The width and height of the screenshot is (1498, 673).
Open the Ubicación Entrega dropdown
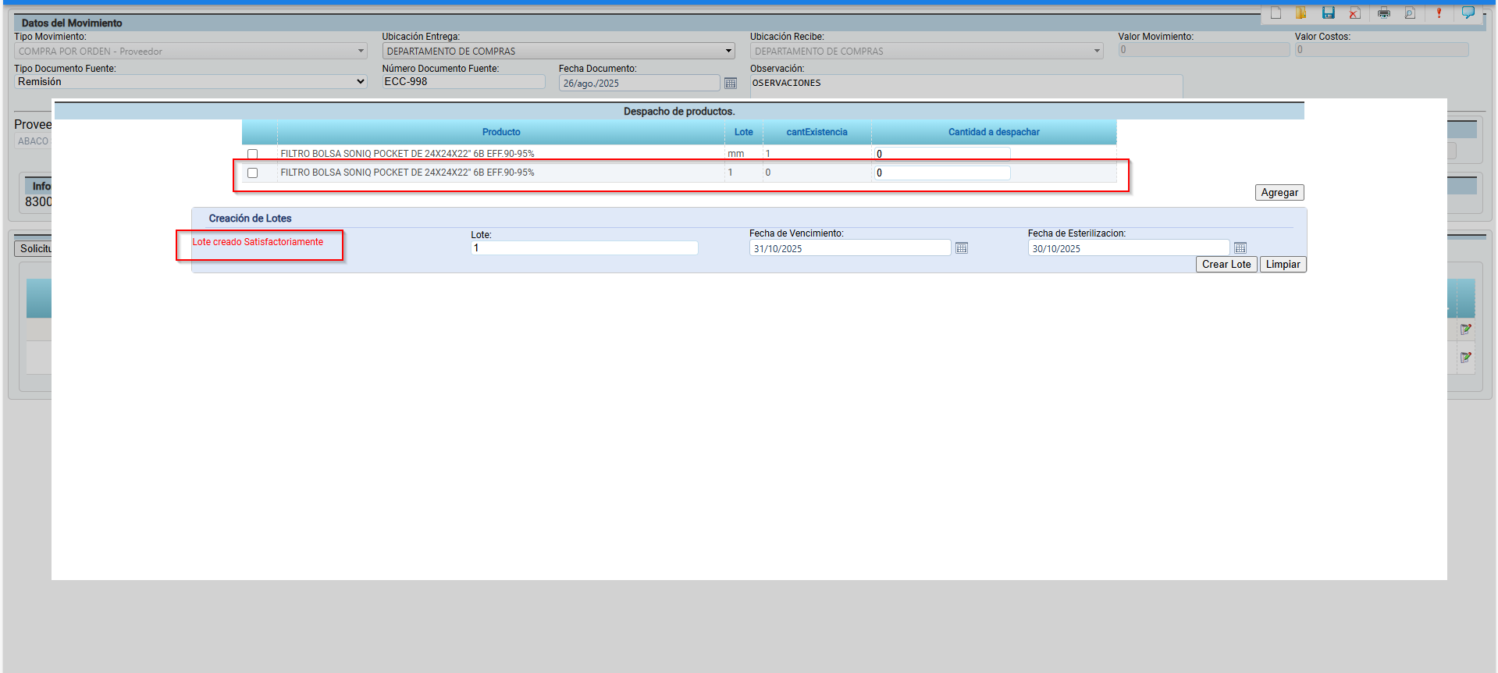(x=559, y=51)
